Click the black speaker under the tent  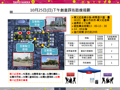tap(96, 82)
